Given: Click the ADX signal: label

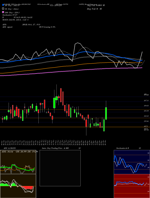Looking at the screenshot, I should click(x=7, y=27).
